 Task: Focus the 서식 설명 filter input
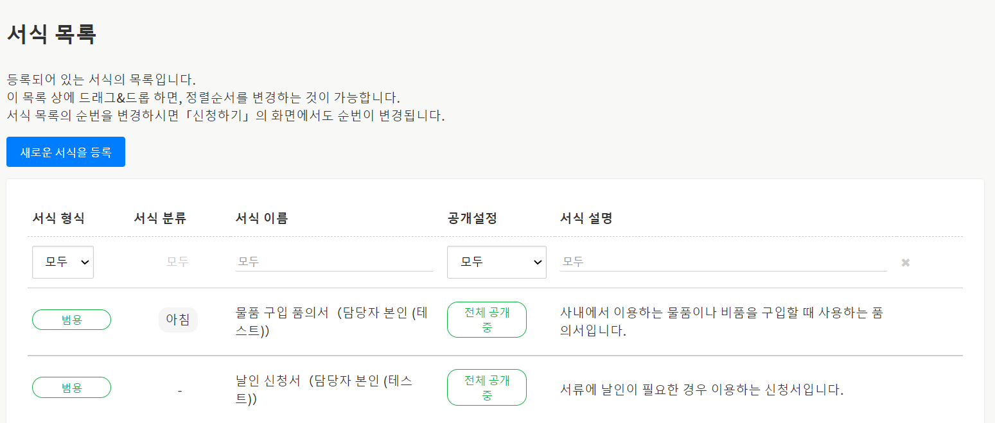(x=723, y=262)
